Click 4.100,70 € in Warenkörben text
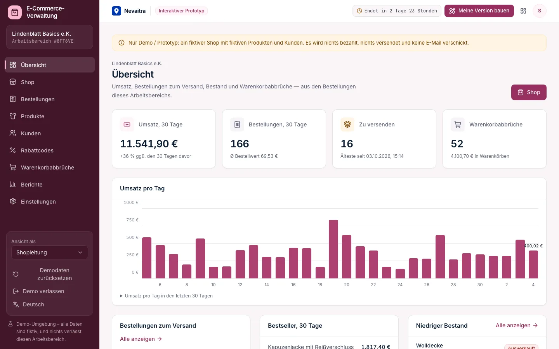This screenshot has width=559, height=349. [480, 156]
